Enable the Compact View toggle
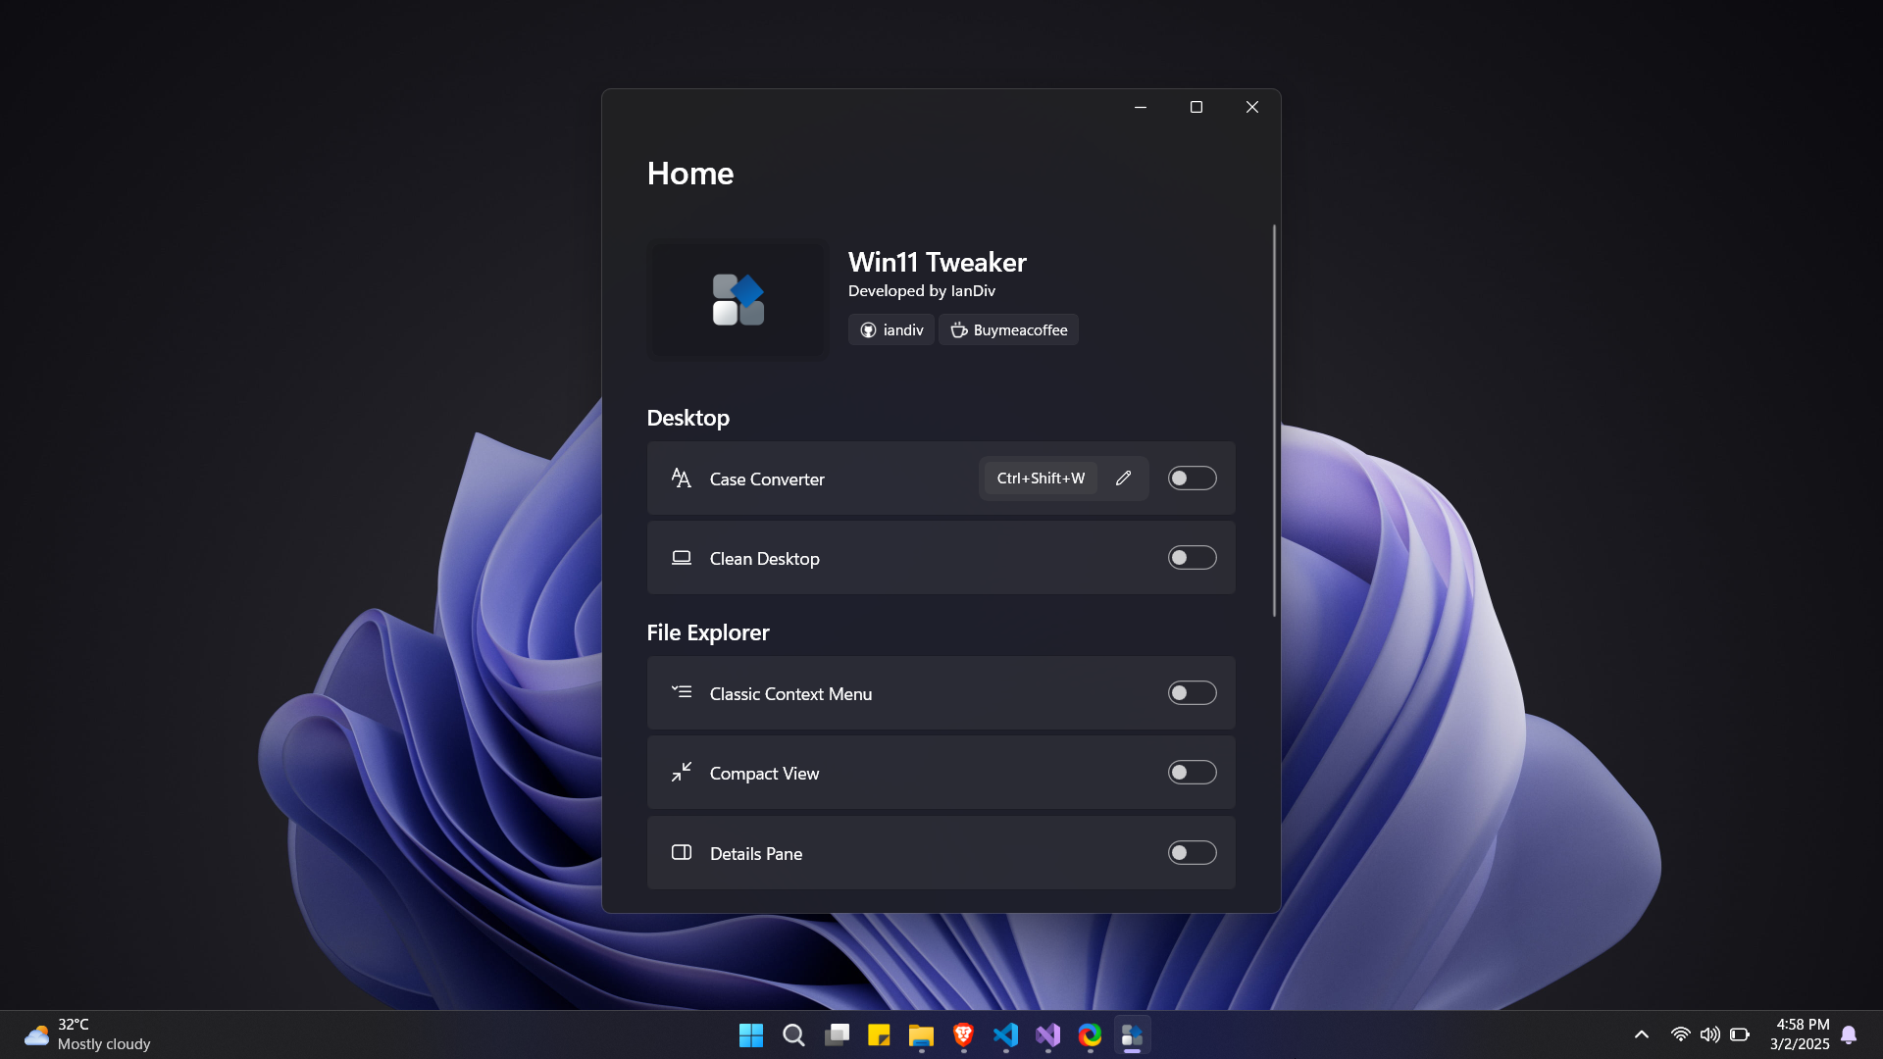The image size is (1883, 1059). point(1192,773)
